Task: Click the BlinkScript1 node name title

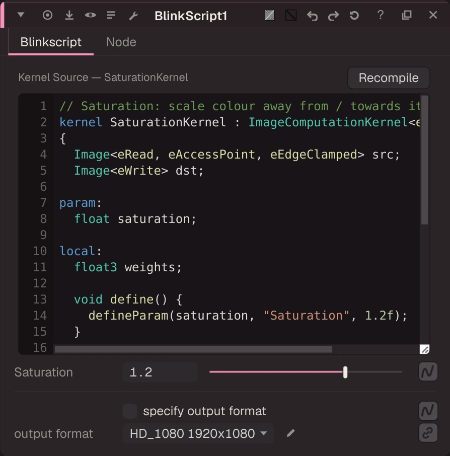Action: tap(191, 16)
